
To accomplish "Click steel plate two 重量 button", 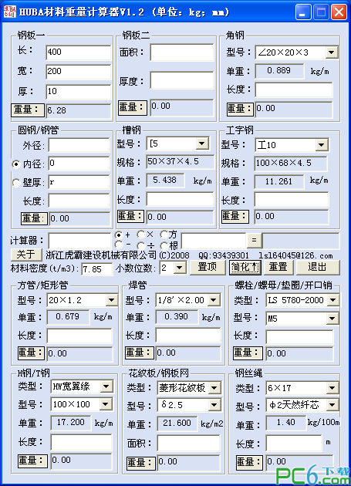I will [133, 108].
